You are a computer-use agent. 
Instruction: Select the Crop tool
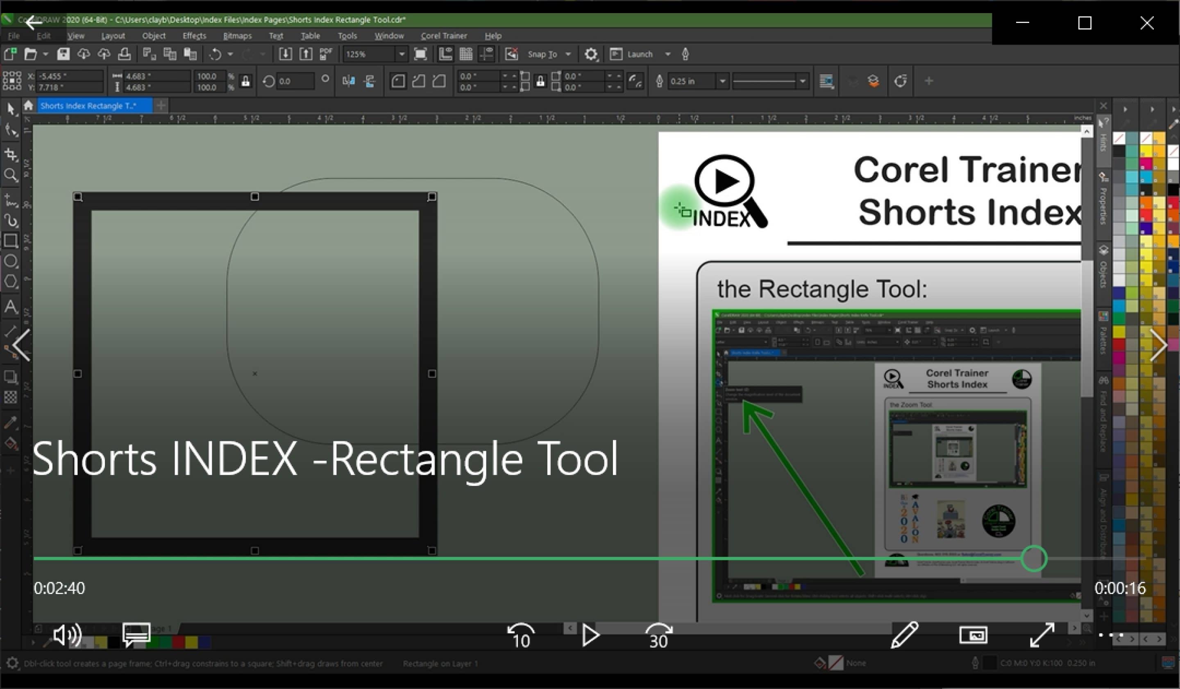click(11, 154)
